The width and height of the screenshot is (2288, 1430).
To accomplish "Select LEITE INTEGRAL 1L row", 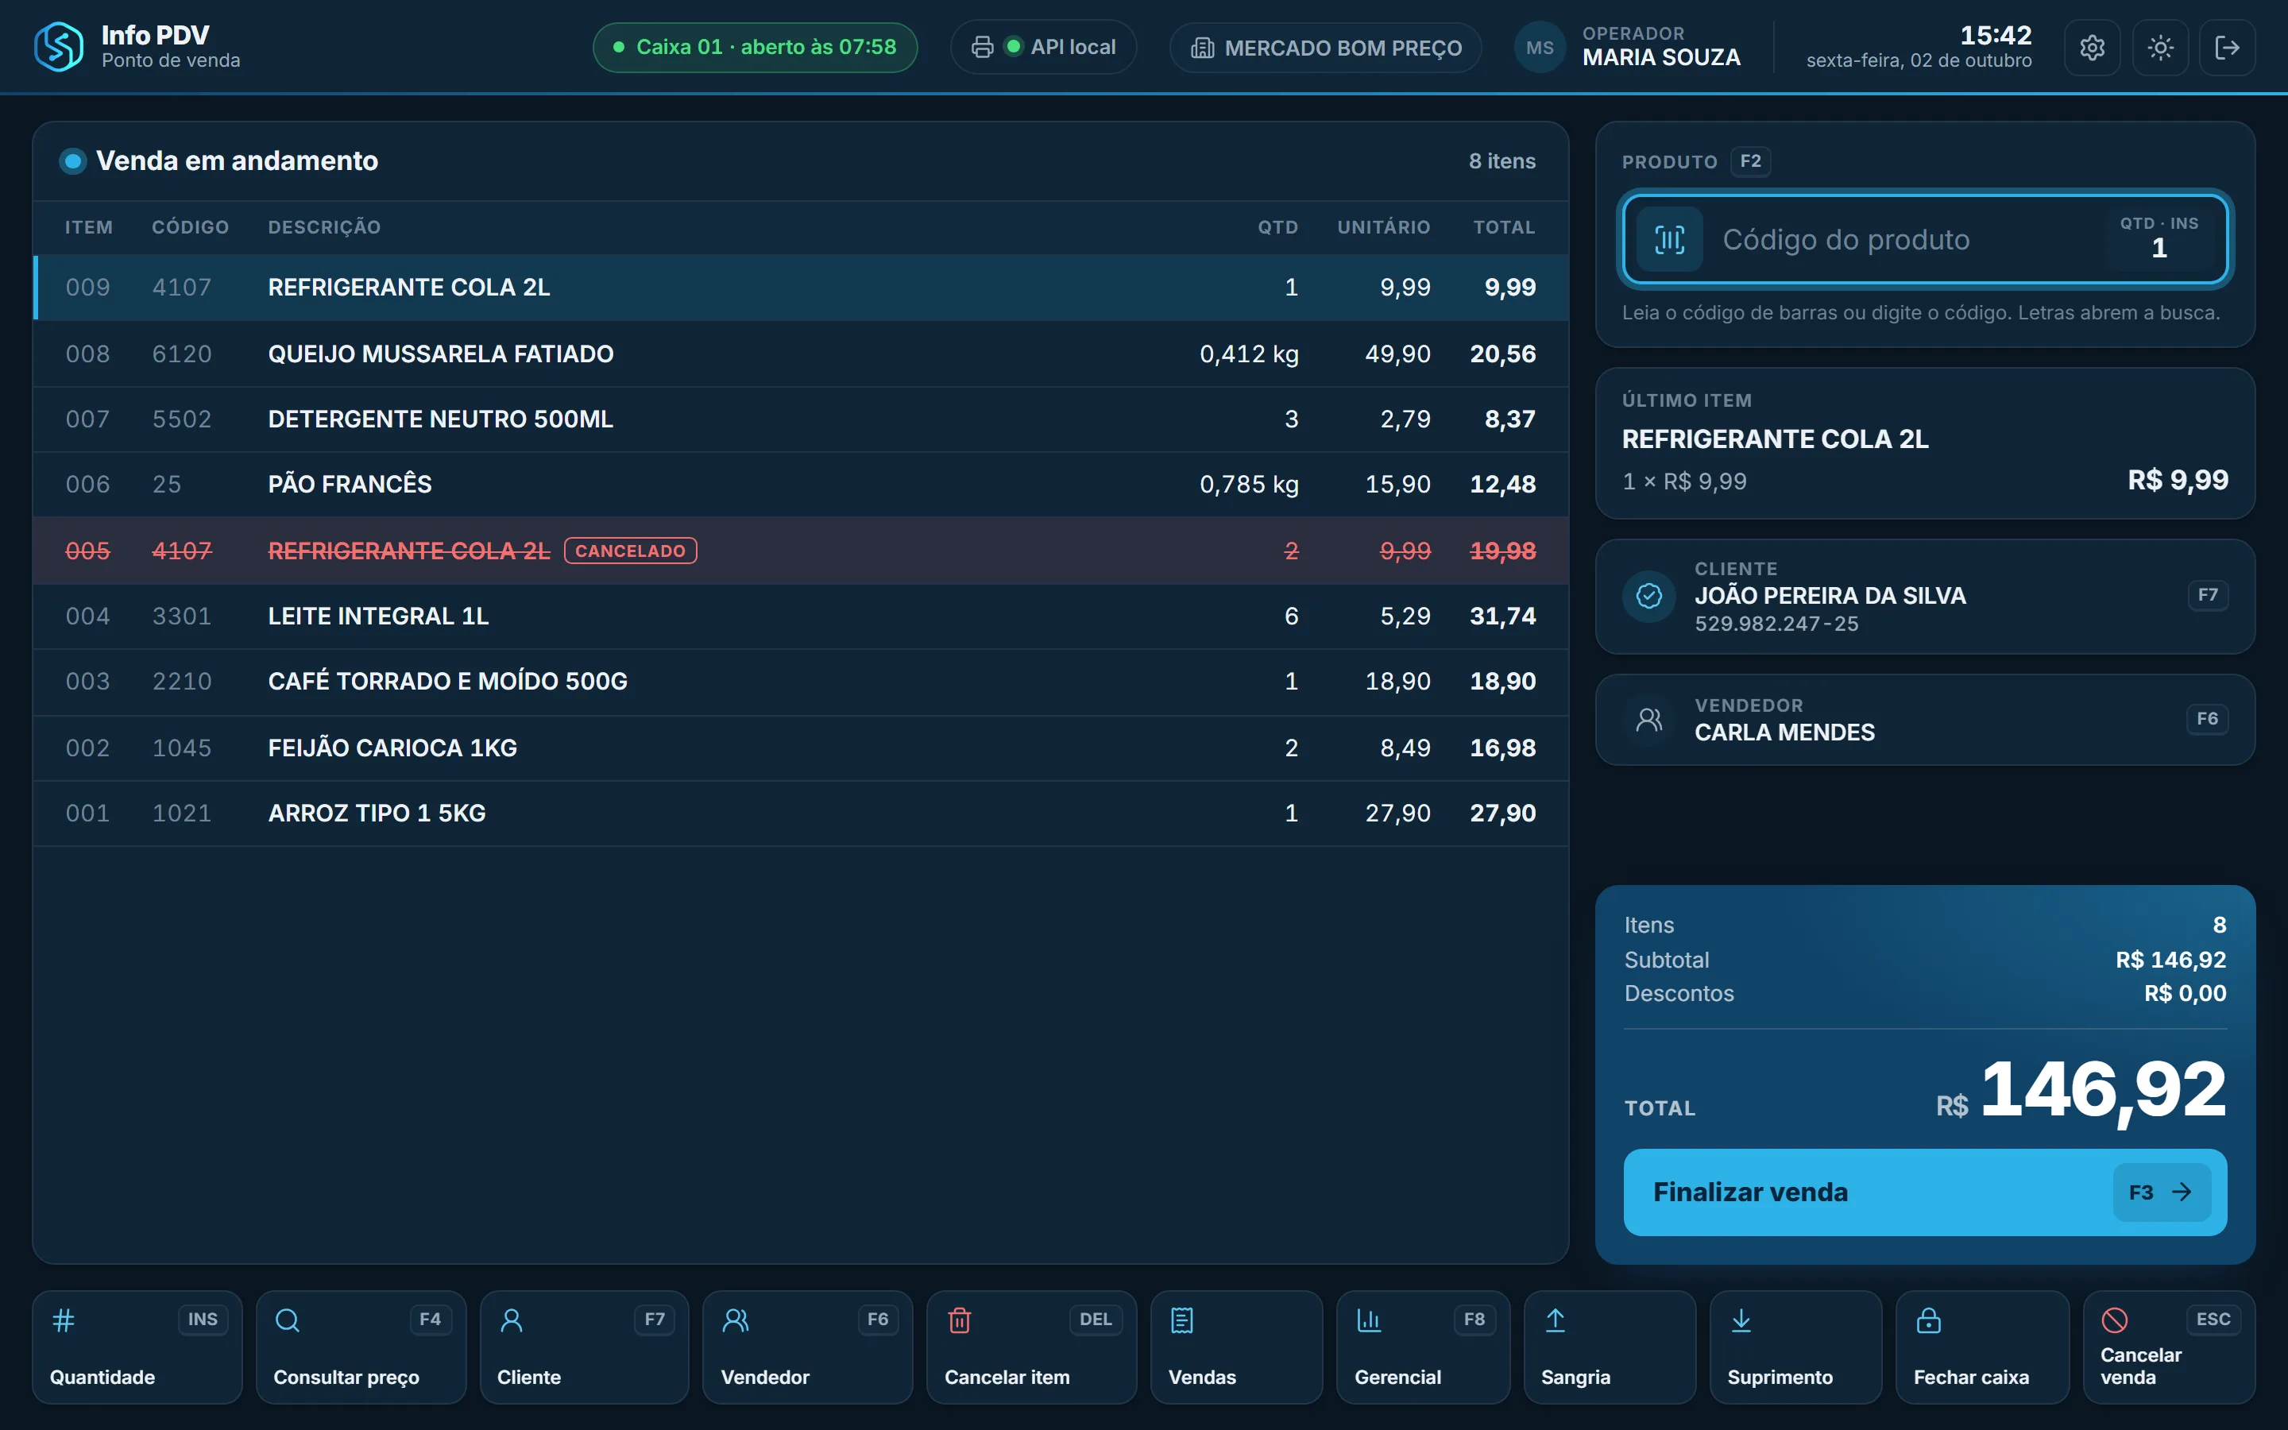I will pos(801,616).
